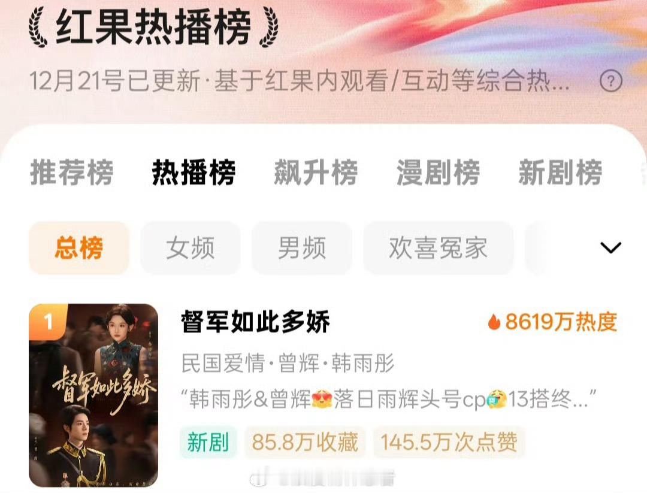This screenshot has width=647, height=493.
Task: Select the 女频 filter chip
Action: (191, 248)
